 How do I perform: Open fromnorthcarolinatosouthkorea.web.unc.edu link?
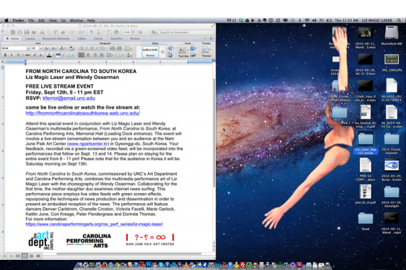click(83, 113)
